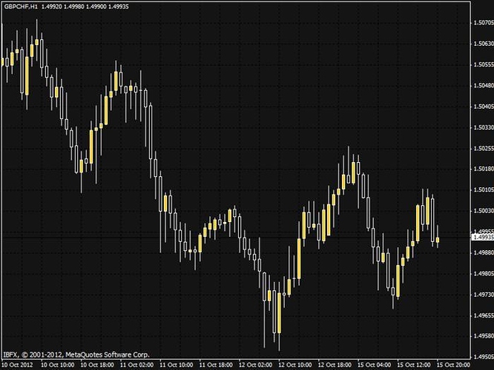Click the 1.50030 price axis label
The height and width of the screenshot is (370, 494).
click(x=484, y=211)
